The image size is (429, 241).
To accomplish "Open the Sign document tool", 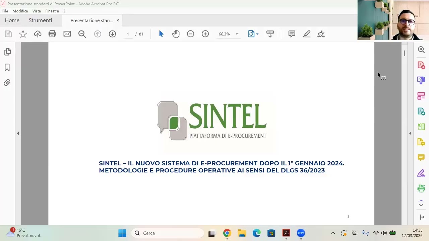I will click(321, 34).
